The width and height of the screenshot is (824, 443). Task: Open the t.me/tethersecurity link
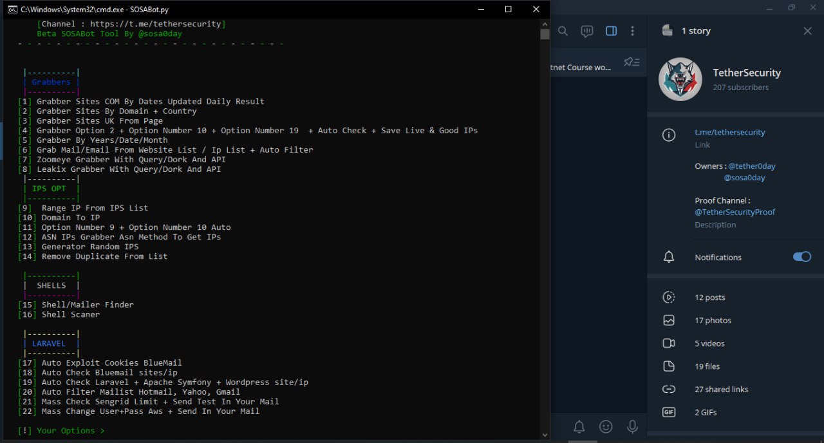pos(730,132)
